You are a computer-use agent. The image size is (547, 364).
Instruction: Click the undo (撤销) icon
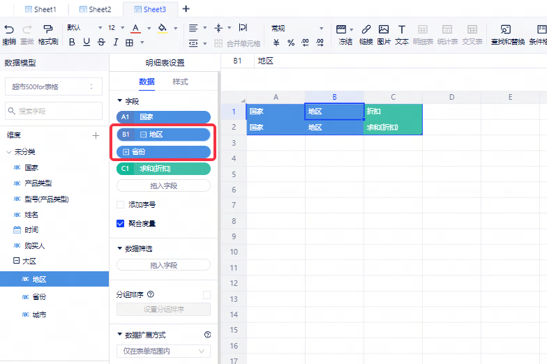tap(8, 29)
